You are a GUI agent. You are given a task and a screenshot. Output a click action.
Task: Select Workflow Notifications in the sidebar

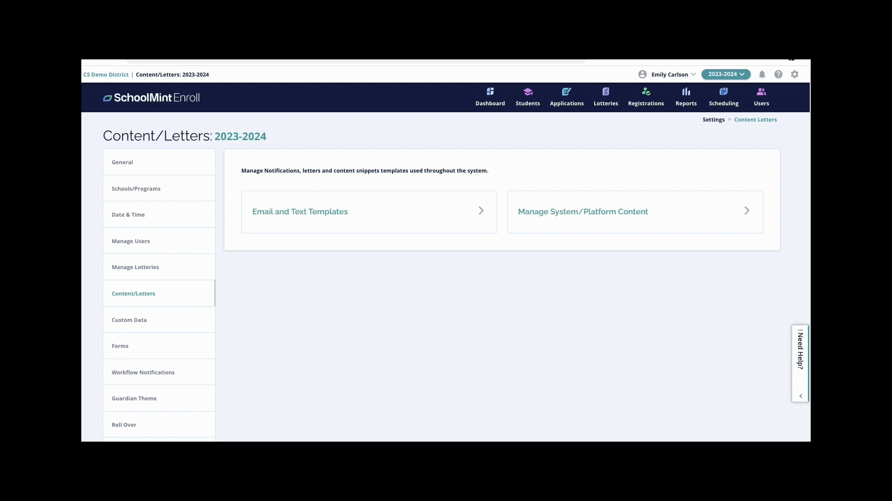click(159, 372)
